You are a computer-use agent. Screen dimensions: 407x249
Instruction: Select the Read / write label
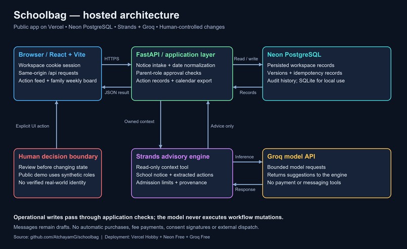(246, 59)
